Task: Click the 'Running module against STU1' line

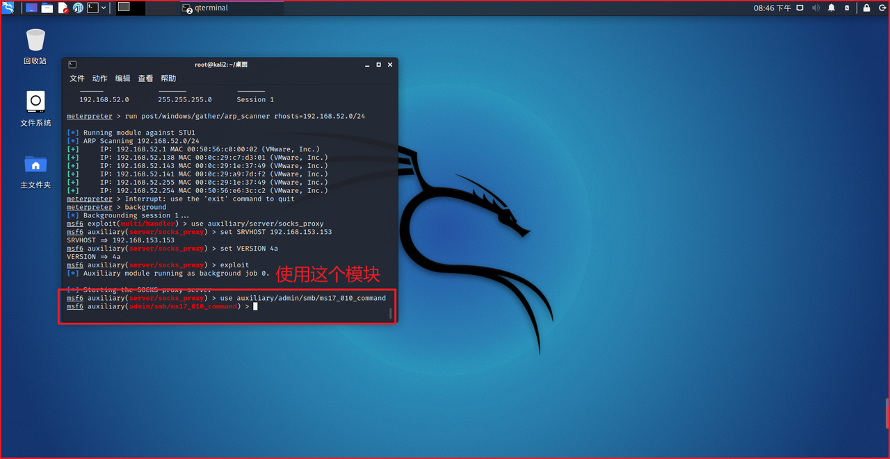Action: coord(131,133)
